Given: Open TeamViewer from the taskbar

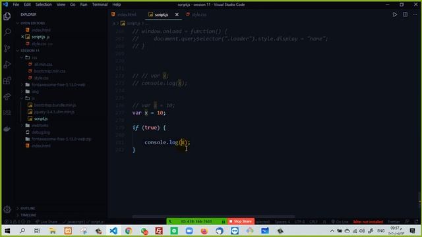Looking at the screenshot, I should (x=235, y=231).
